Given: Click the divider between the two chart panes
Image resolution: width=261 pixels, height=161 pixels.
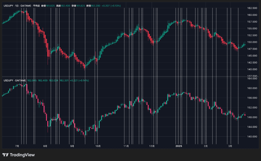Looking at the screenshot, I should [x=130, y=77].
